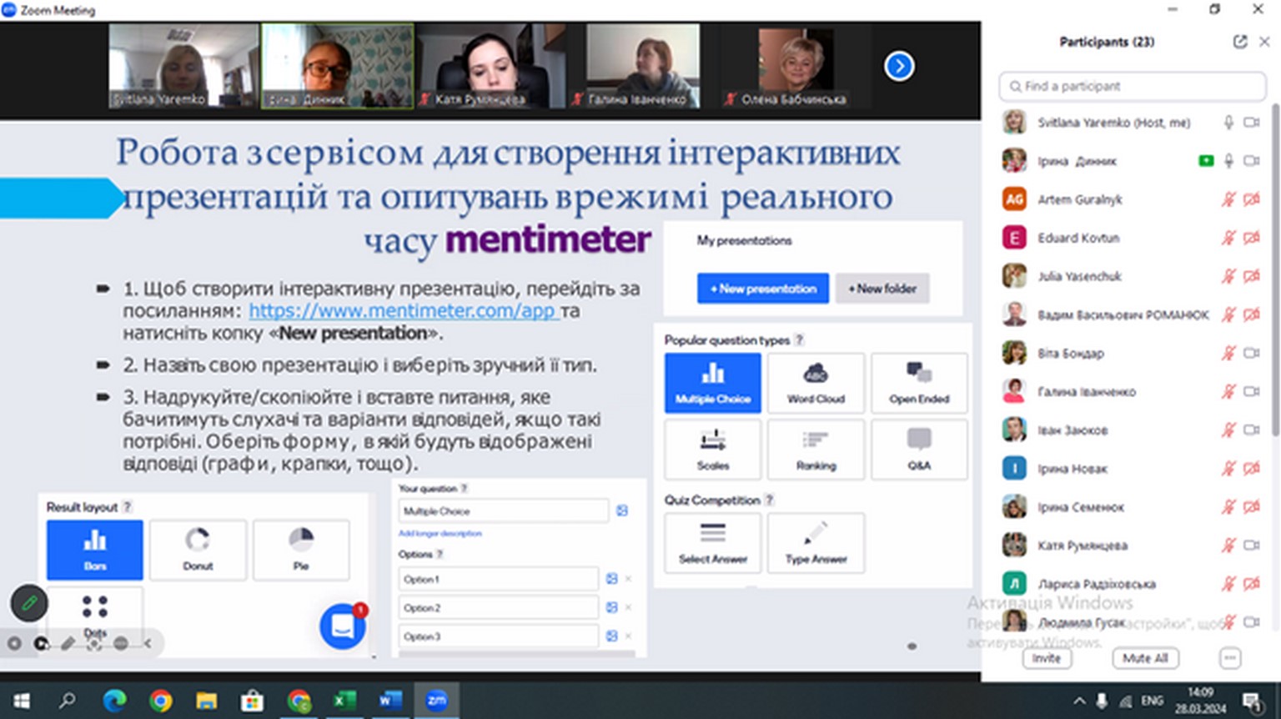Click Eduard Kovtun's disabled camera icon
The height and width of the screenshot is (719, 1281).
tap(1252, 238)
